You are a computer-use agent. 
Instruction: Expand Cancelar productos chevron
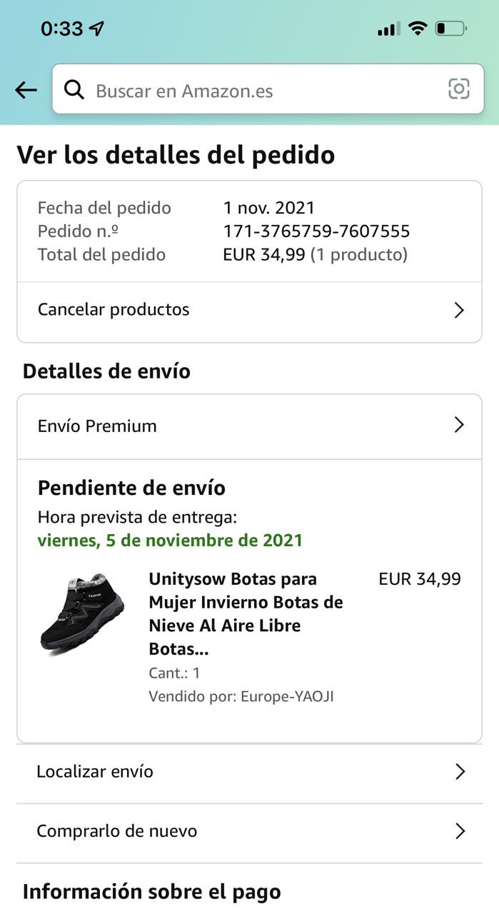click(459, 310)
